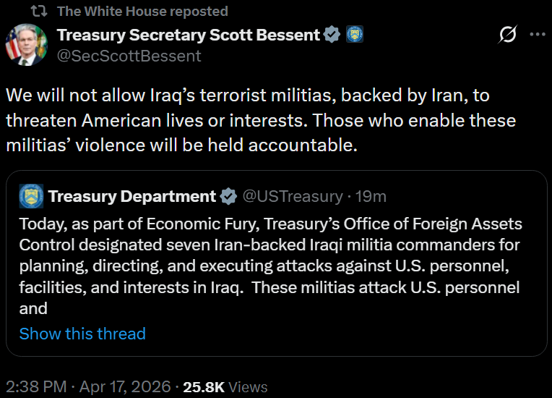Open The White House reposted link

point(142,11)
